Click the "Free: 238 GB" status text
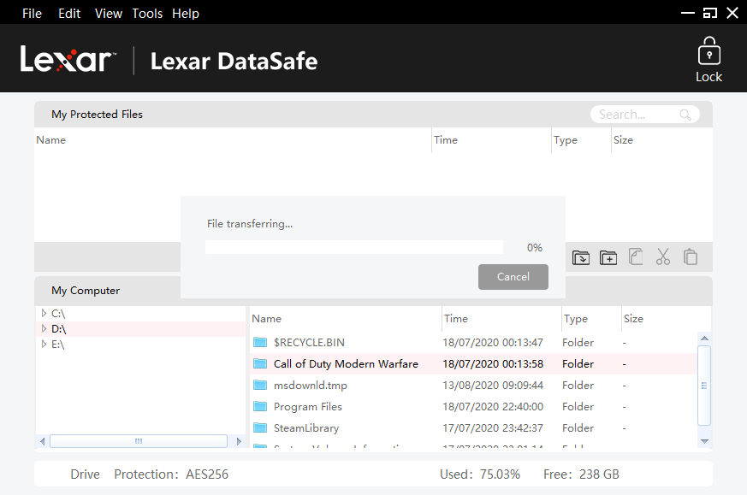The width and height of the screenshot is (747, 495). (x=581, y=474)
